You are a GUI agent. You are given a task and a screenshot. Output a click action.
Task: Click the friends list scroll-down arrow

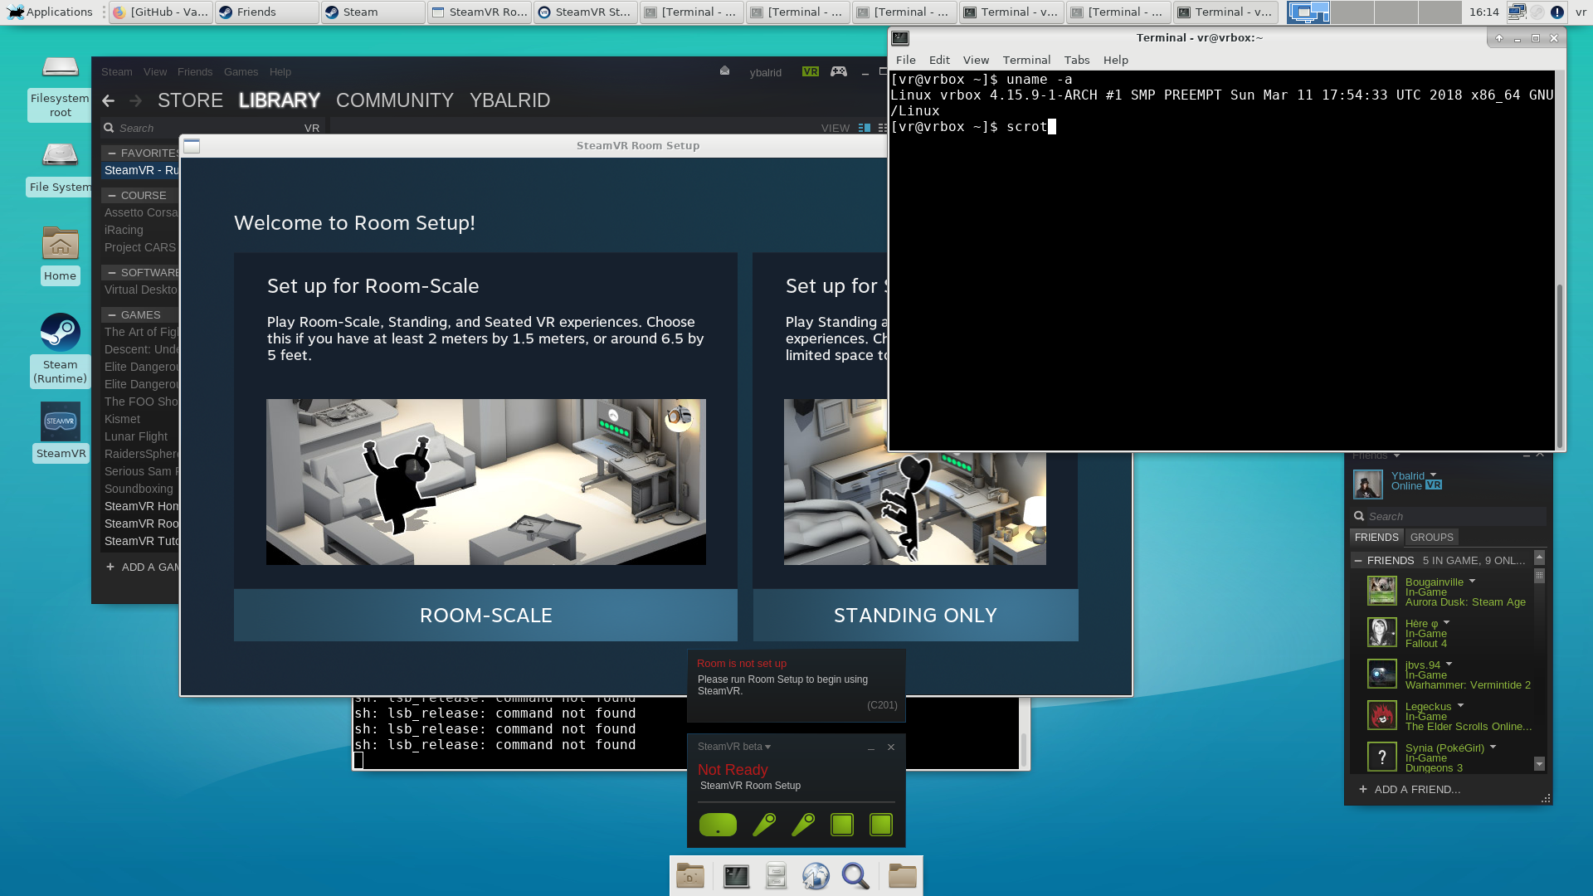pyautogui.click(x=1539, y=764)
